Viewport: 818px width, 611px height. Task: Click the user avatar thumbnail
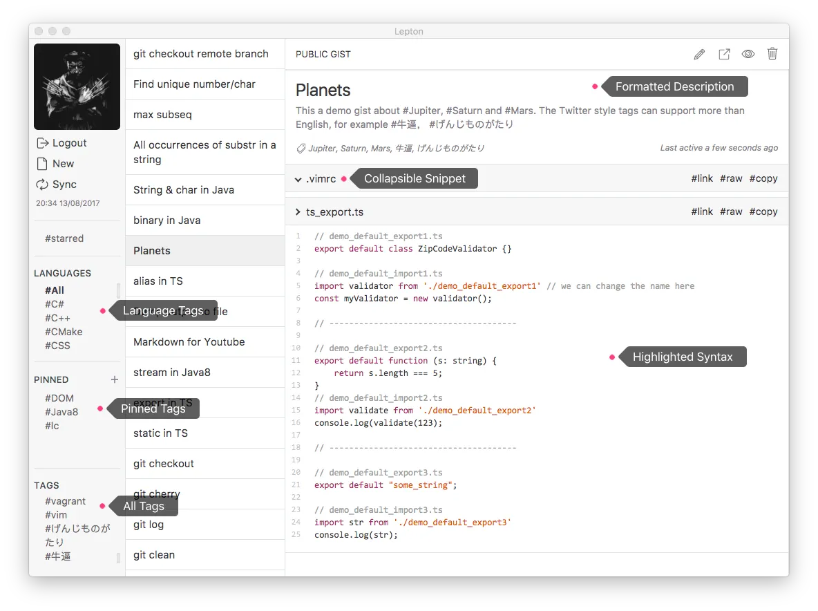(77, 86)
